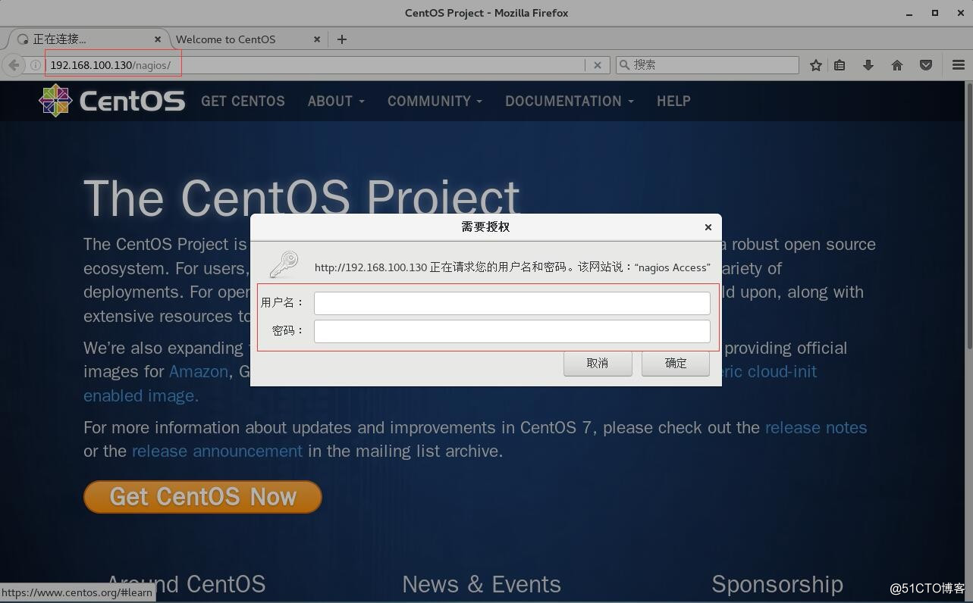Stop page loading with X in address bar
Image resolution: width=973 pixels, height=603 pixels.
[x=598, y=65]
